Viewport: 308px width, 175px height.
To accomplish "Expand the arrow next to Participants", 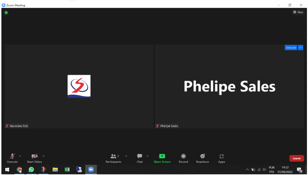I will click(126, 156).
